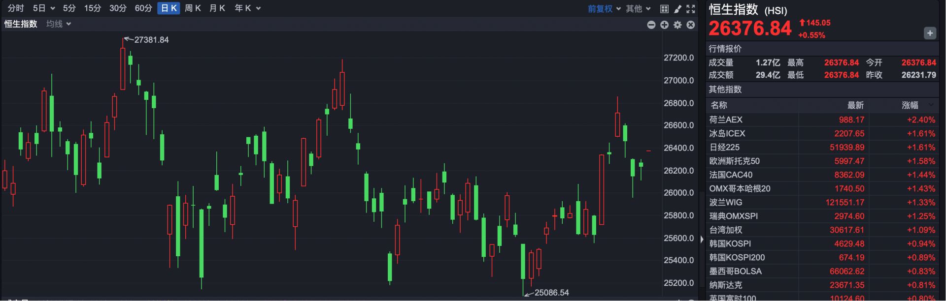Open the 前复权 adjustment dropdown
The height and width of the screenshot is (301, 946).
[604, 9]
